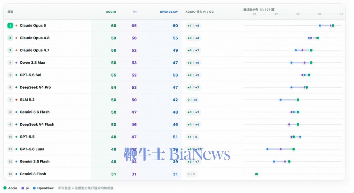This screenshot has width=354, height=193.
Task: Select the GLM 5.2 model name
Action: pos(27,100)
